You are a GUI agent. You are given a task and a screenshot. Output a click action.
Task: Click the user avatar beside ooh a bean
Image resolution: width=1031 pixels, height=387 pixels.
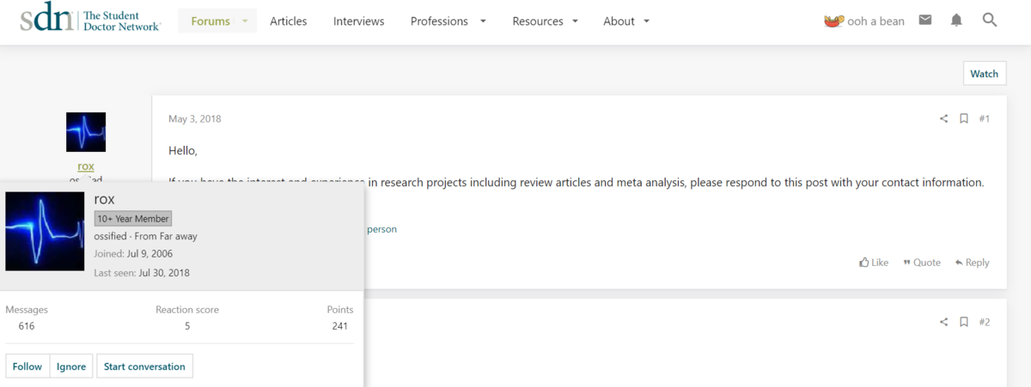[x=833, y=21]
